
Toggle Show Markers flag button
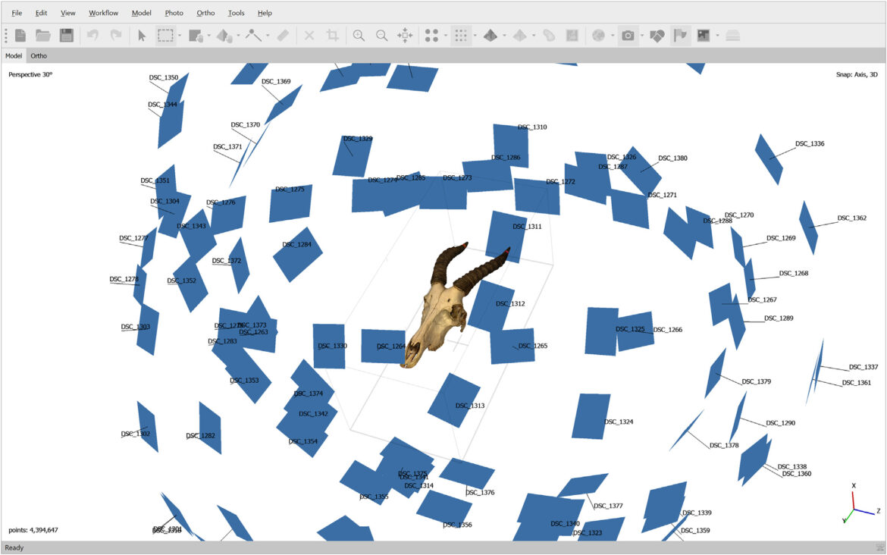680,36
